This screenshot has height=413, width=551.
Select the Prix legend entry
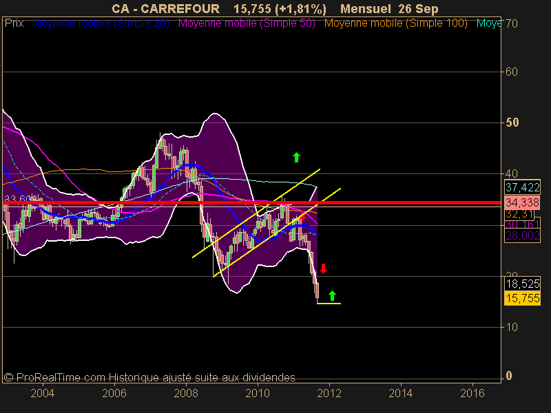click(x=14, y=23)
